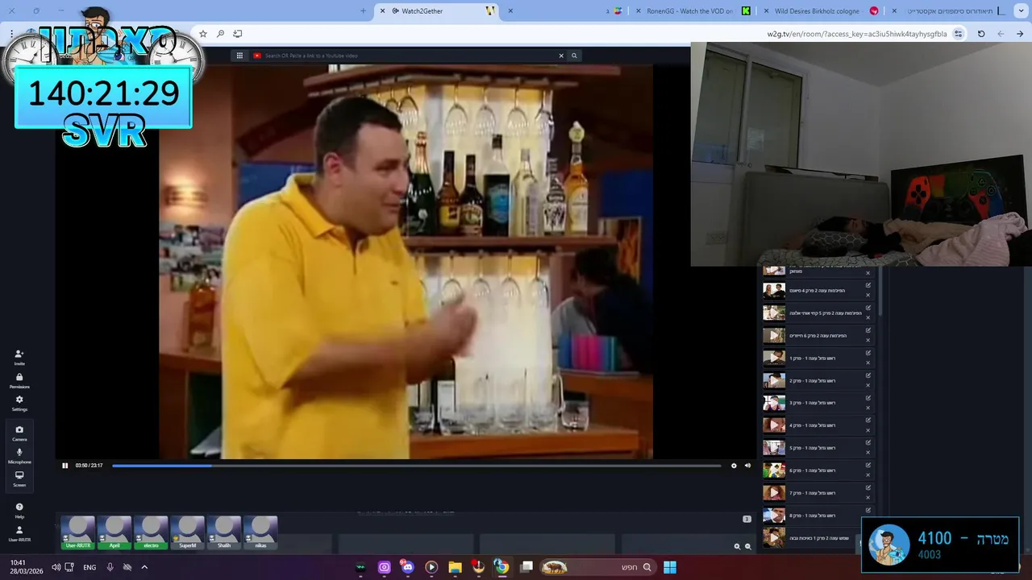Open the apps grid icon beside search
1032x580 pixels.
pos(239,56)
